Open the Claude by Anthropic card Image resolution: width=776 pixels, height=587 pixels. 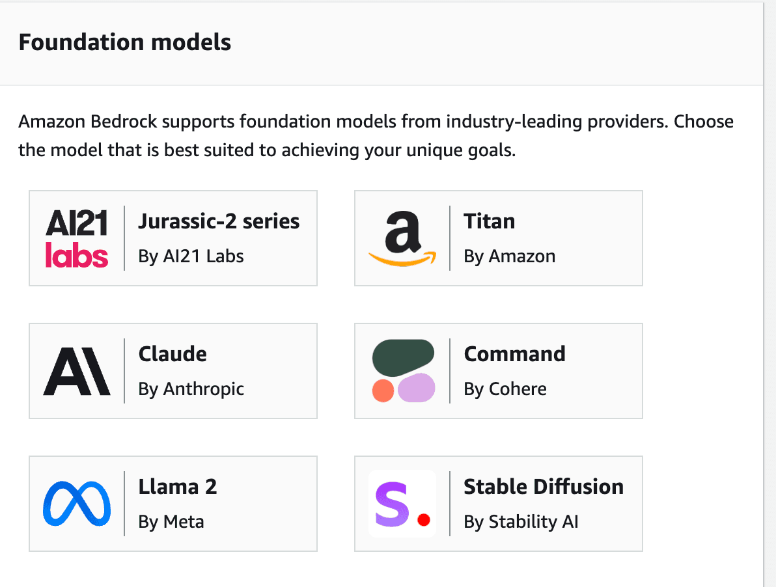coord(173,371)
